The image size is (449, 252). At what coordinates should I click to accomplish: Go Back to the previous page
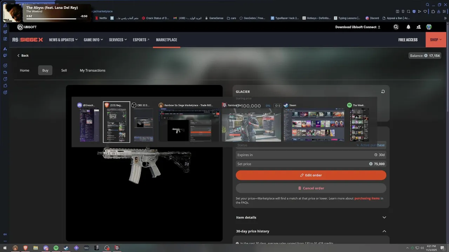(23, 55)
